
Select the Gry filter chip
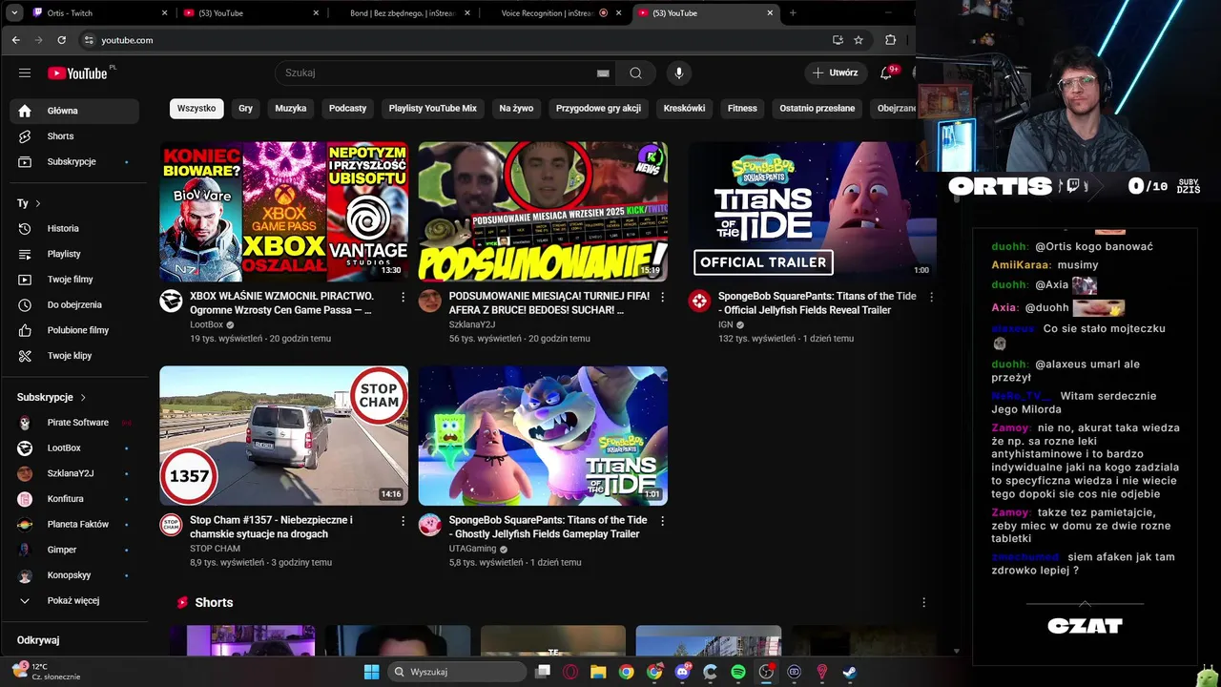(x=245, y=108)
